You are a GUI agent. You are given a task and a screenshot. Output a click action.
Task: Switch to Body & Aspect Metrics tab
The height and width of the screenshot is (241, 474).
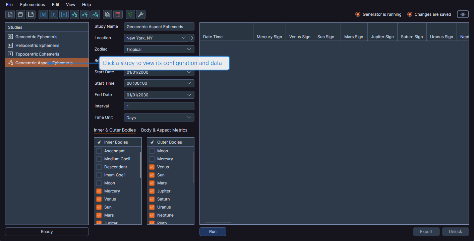(x=164, y=130)
